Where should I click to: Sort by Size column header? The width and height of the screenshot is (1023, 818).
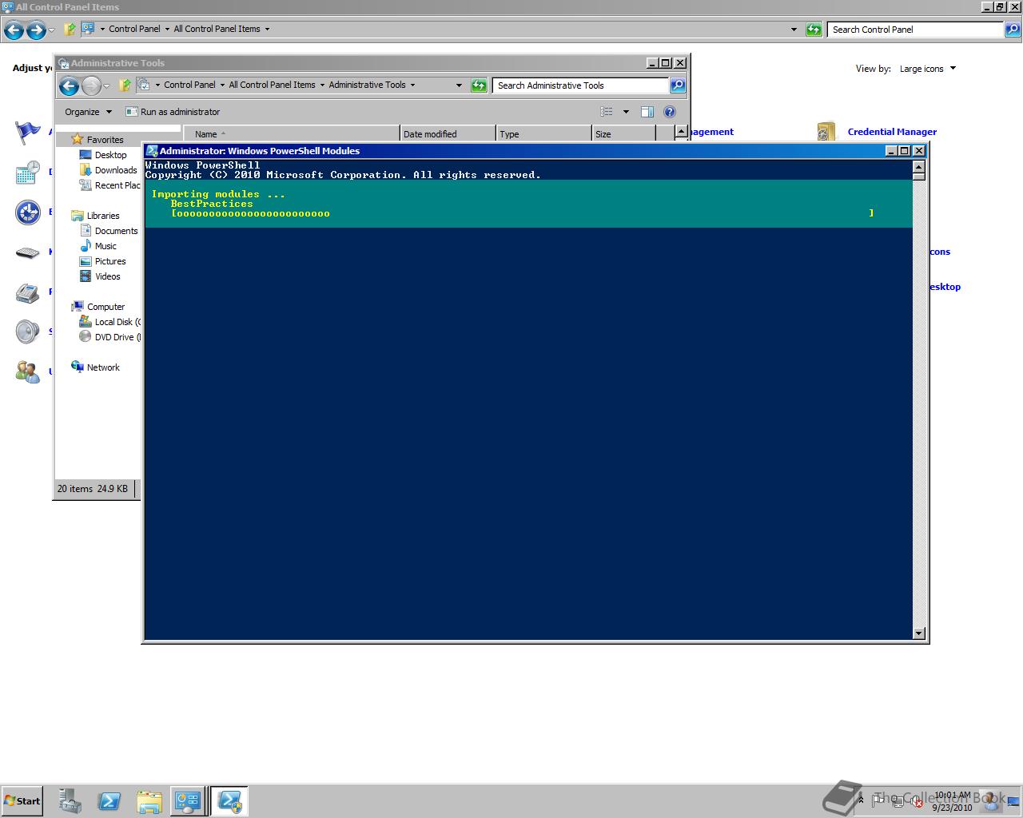tap(623, 134)
